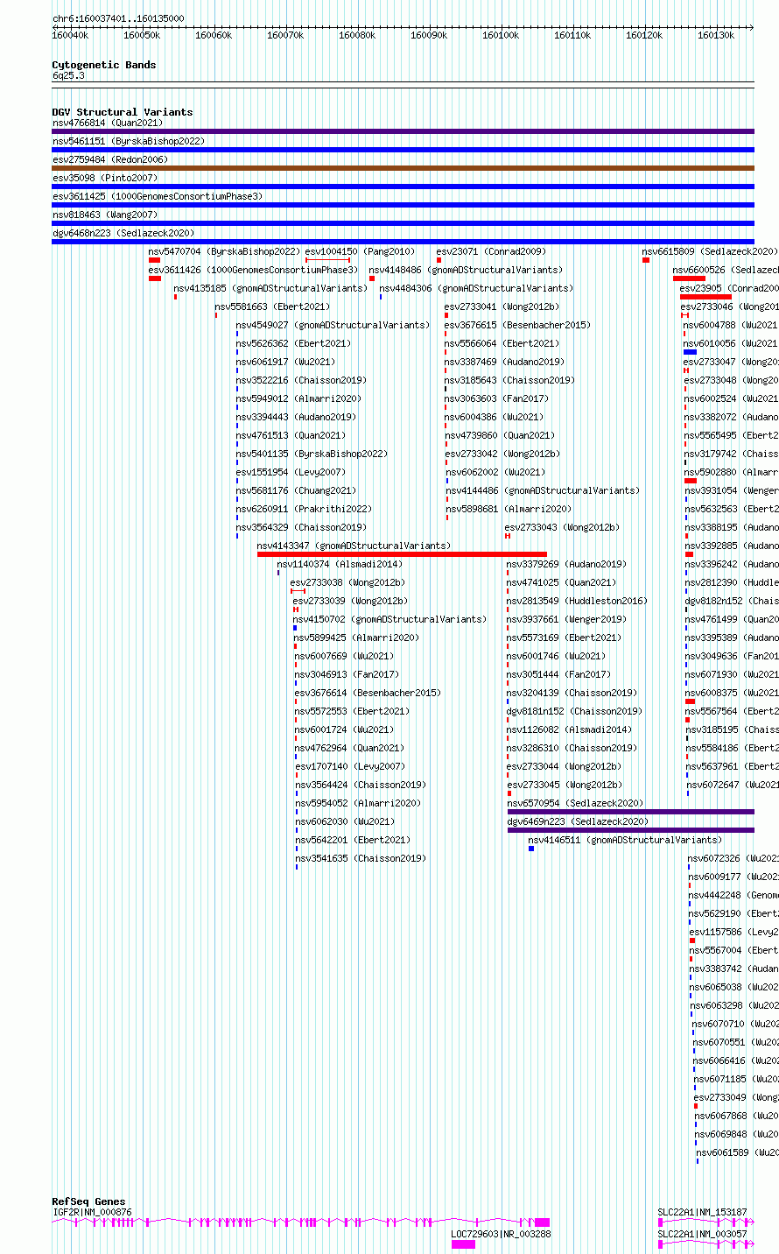This screenshot has height=1254, width=779.
Task: Click the 6q25.3 cytogenetic band label
Action: coord(68,75)
